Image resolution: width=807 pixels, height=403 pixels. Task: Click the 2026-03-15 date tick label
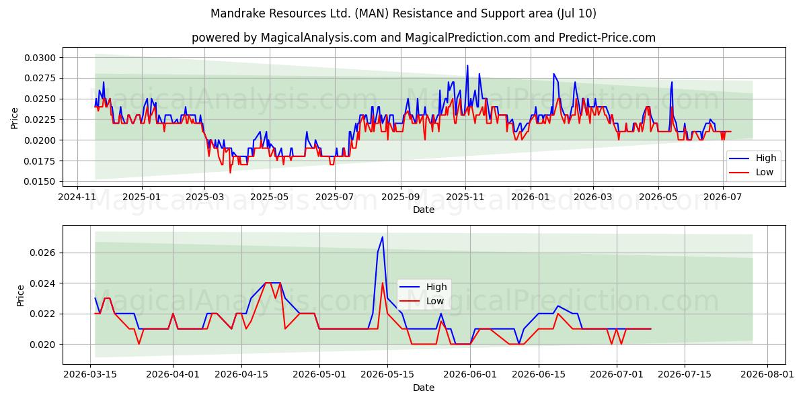click(90, 375)
